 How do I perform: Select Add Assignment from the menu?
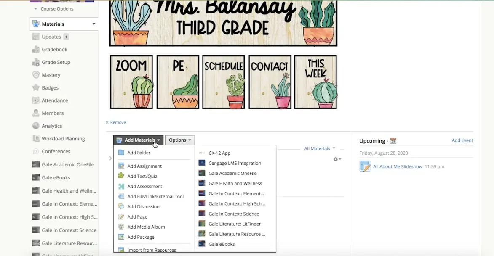pyautogui.click(x=144, y=166)
